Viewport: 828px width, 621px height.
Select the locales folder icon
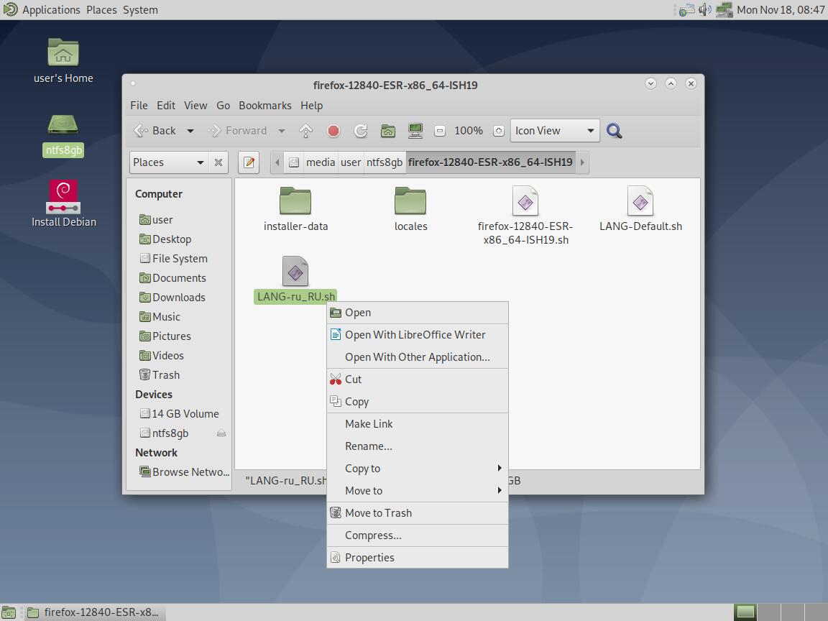pyautogui.click(x=410, y=201)
